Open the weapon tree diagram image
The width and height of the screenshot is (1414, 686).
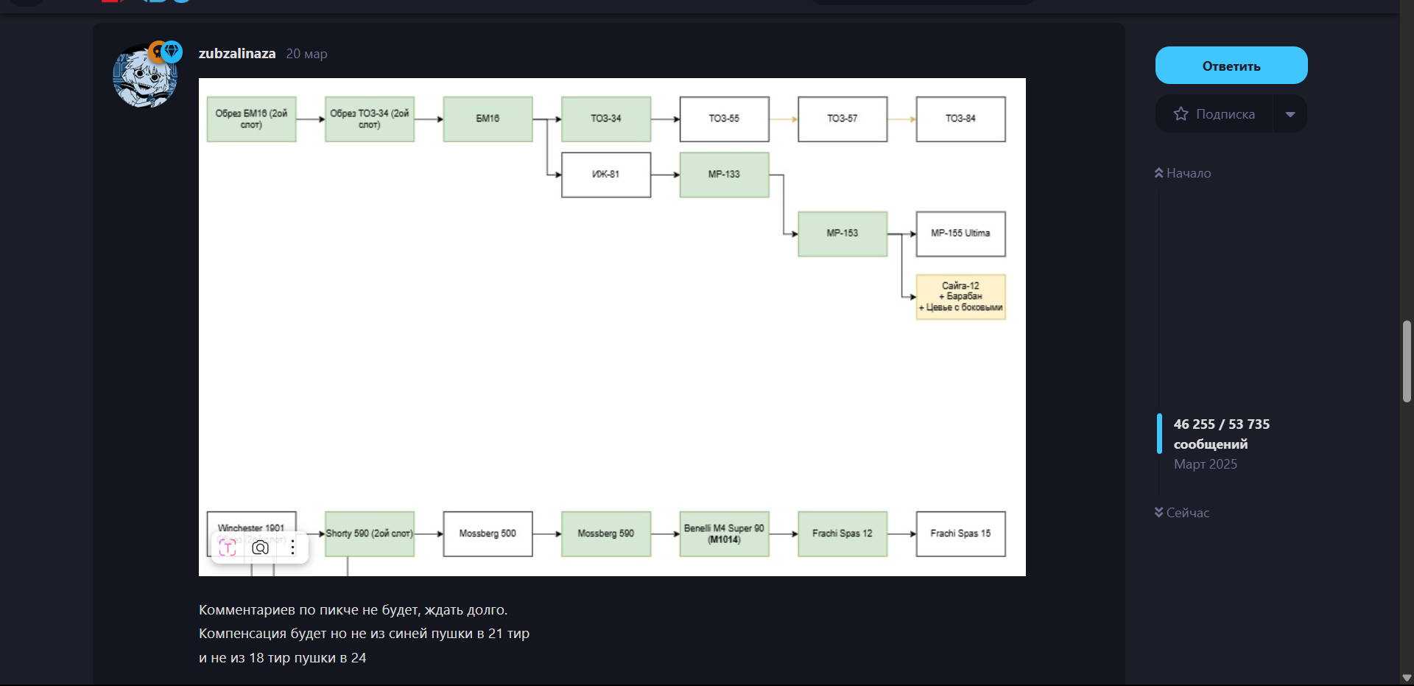click(612, 327)
